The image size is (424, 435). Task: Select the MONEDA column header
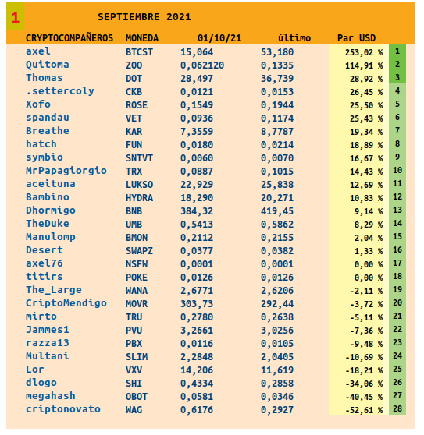[142, 37]
